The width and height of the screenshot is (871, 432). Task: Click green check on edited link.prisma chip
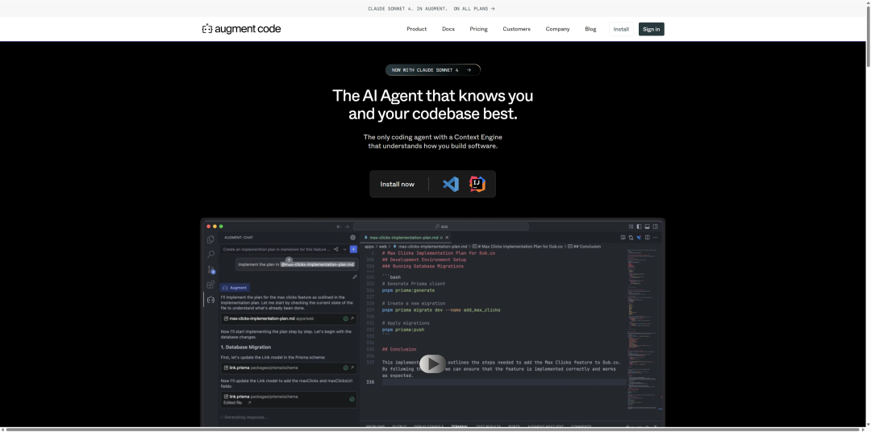352,399
